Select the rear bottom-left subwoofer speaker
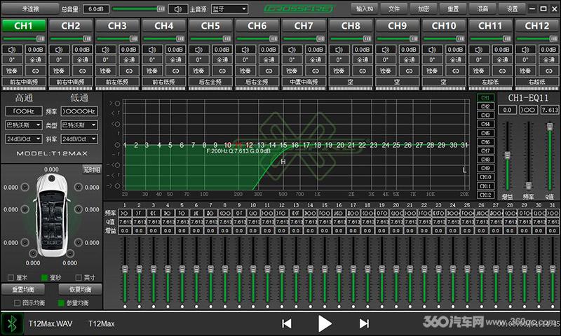 coord(33,253)
